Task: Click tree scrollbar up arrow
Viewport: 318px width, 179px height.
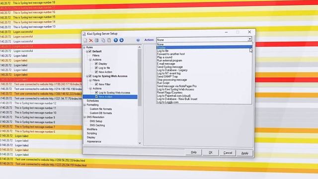Action: tap(140, 47)
